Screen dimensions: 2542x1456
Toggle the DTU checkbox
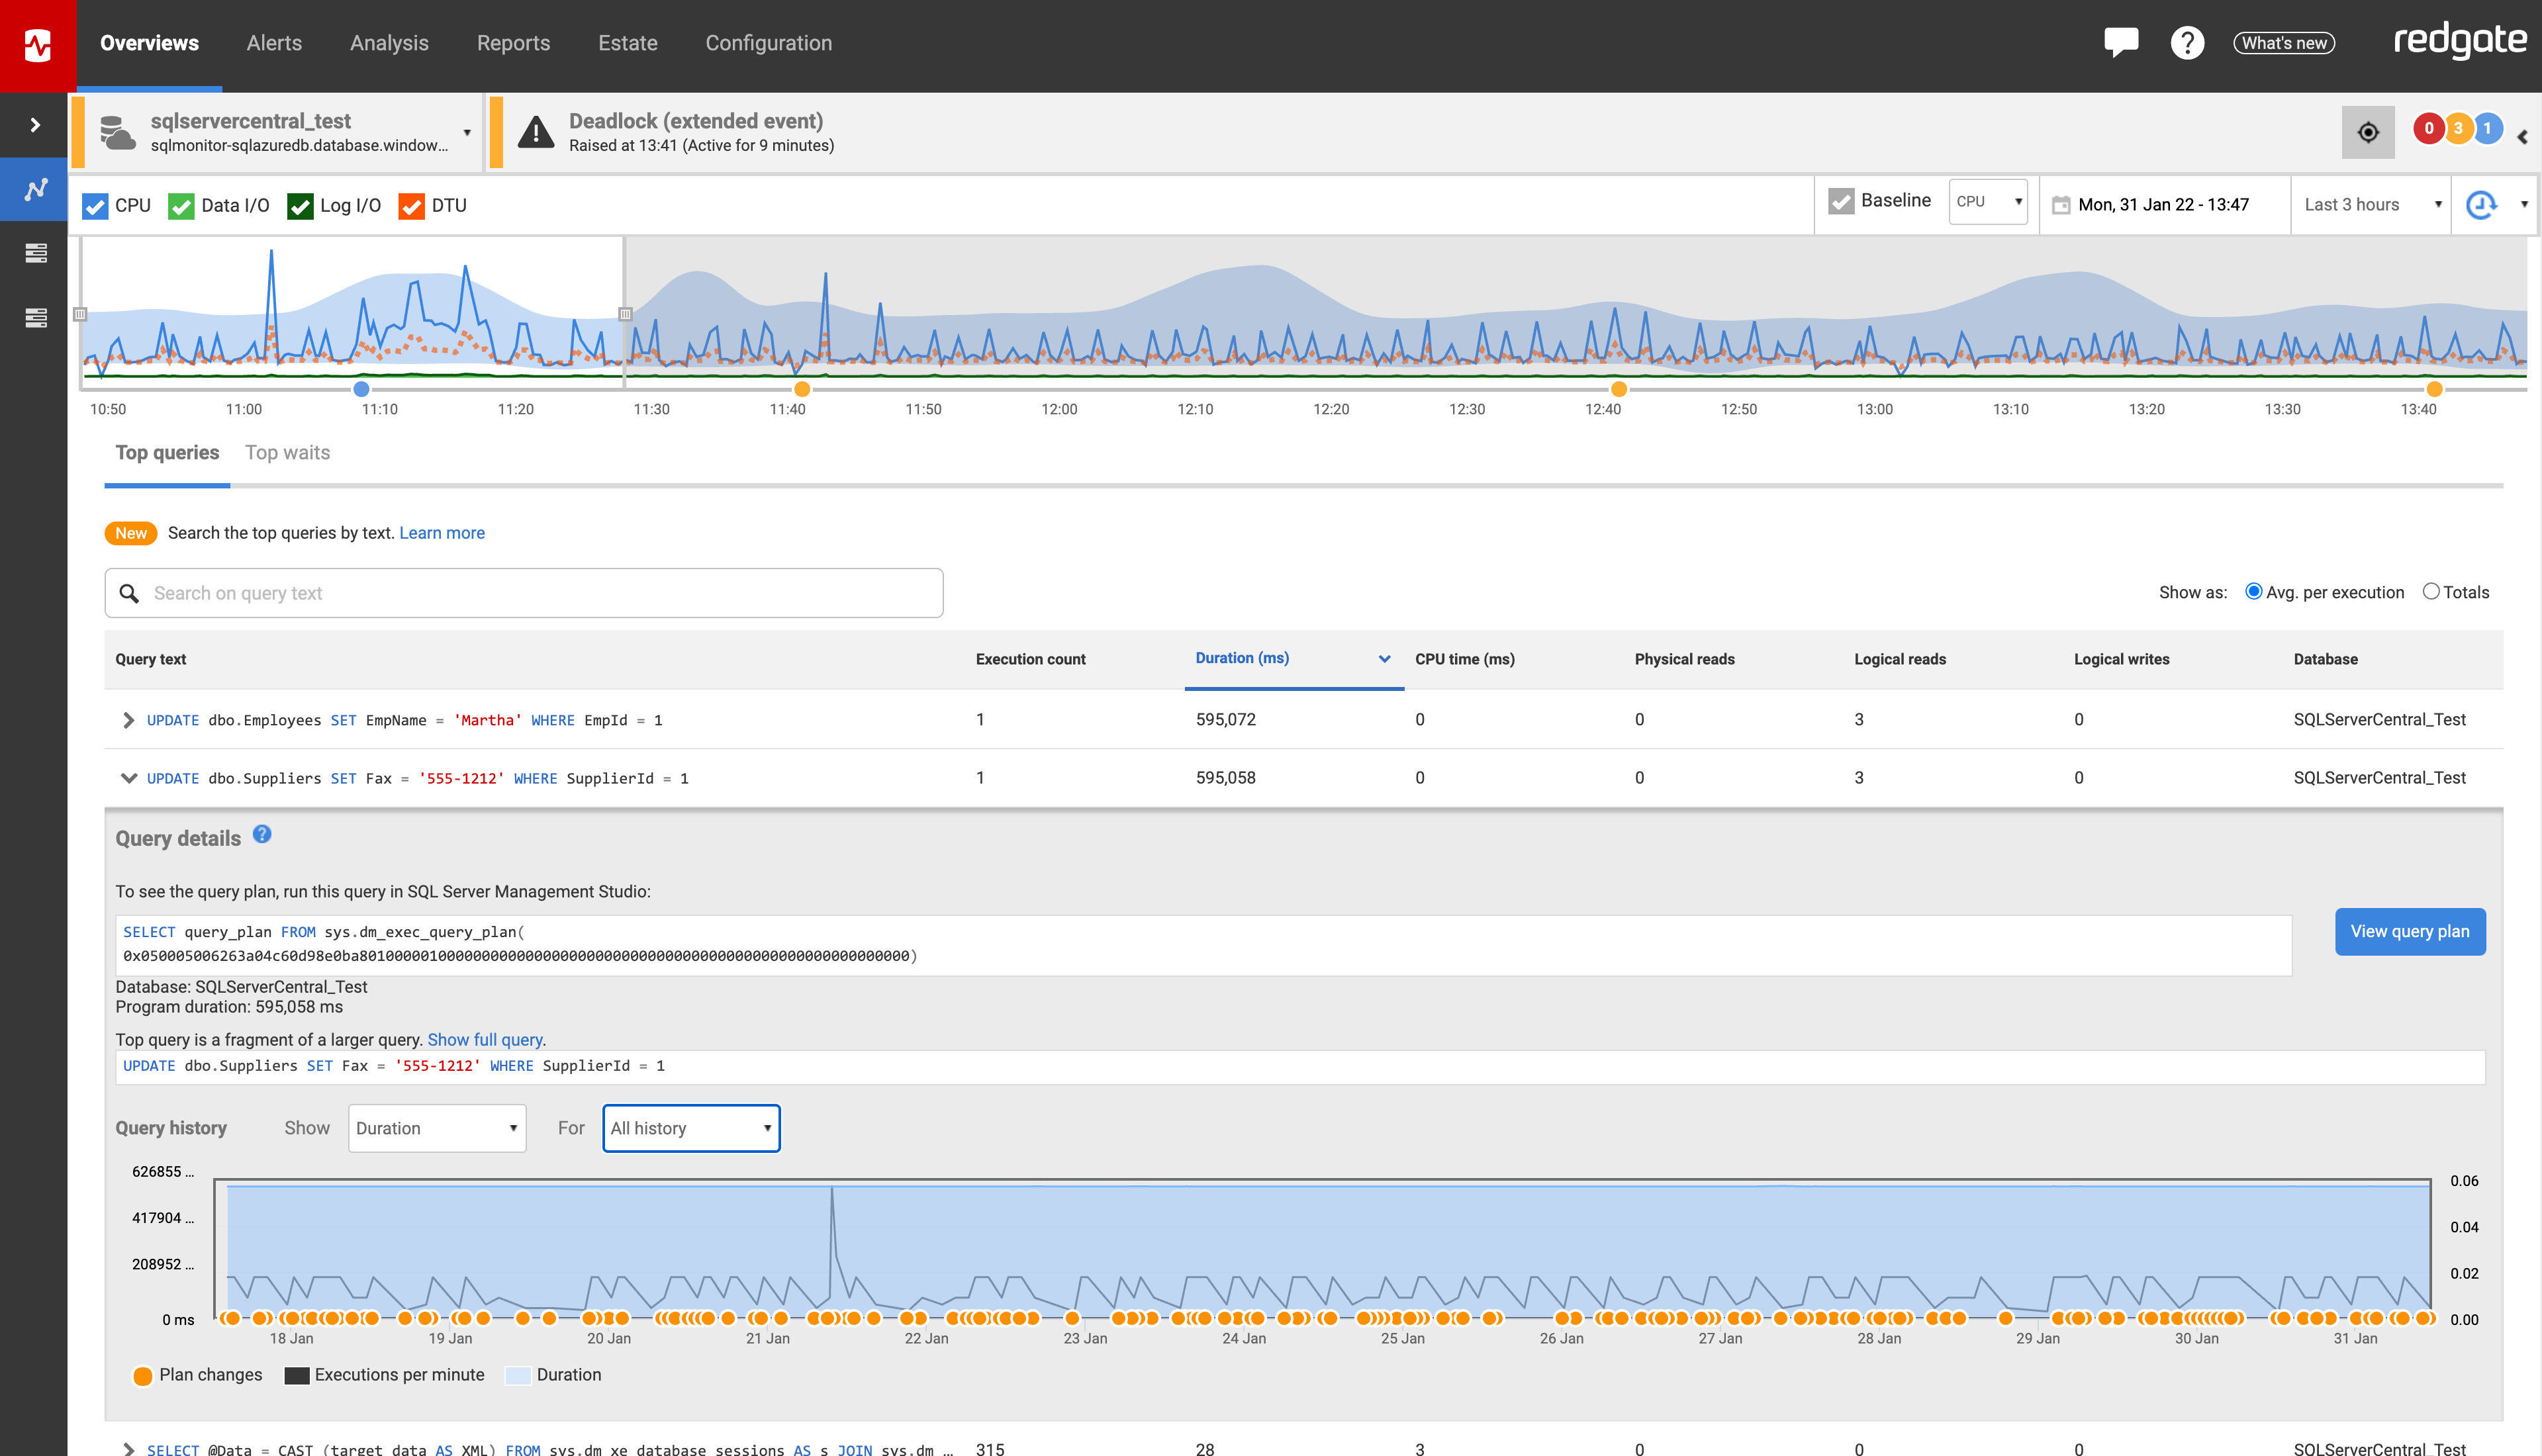click(411, 206)
